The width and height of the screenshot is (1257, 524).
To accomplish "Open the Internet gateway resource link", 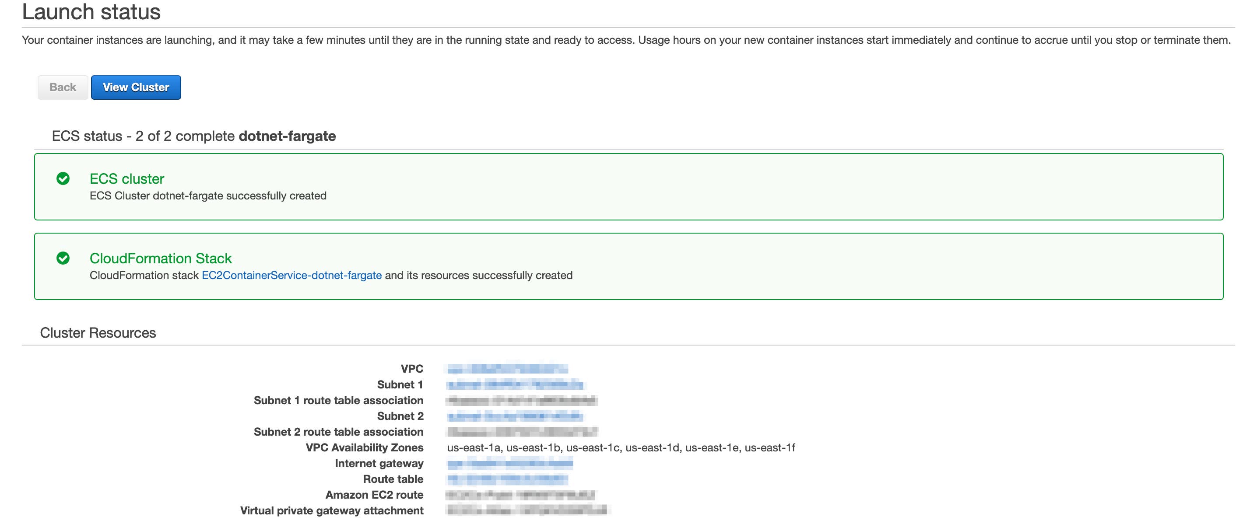I will [508, 464].
